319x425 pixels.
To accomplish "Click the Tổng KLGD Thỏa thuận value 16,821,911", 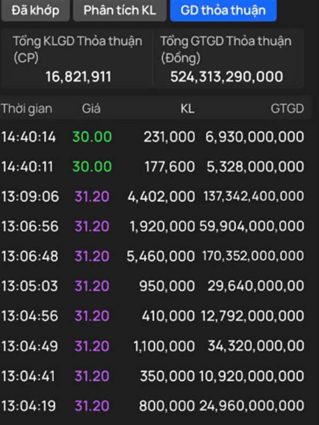I will (x=78, y=76).
